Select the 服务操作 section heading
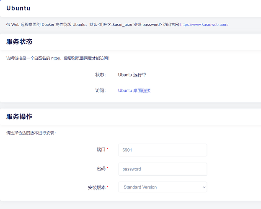 tap(19, 117)
